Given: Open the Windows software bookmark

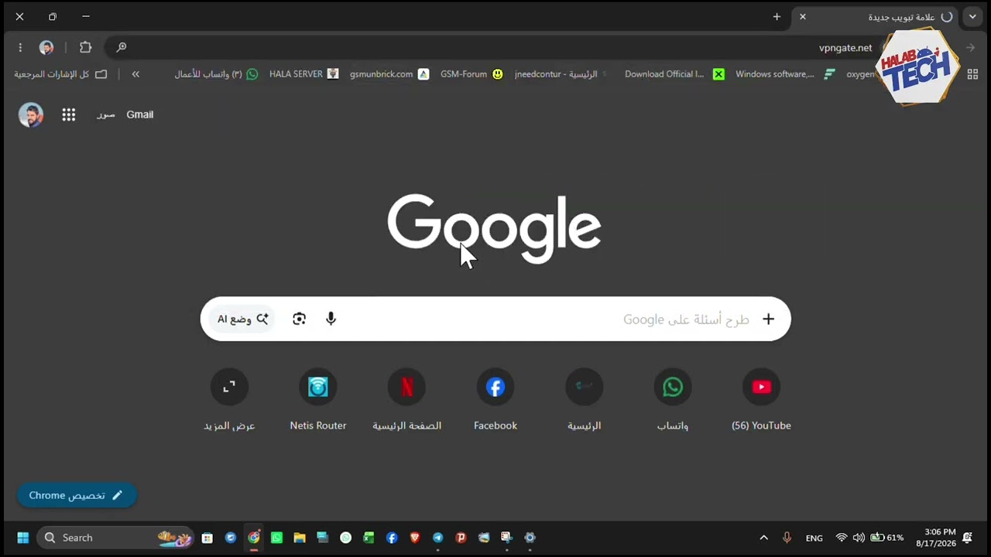Looking at the screenshot, I should coord(785,74).
